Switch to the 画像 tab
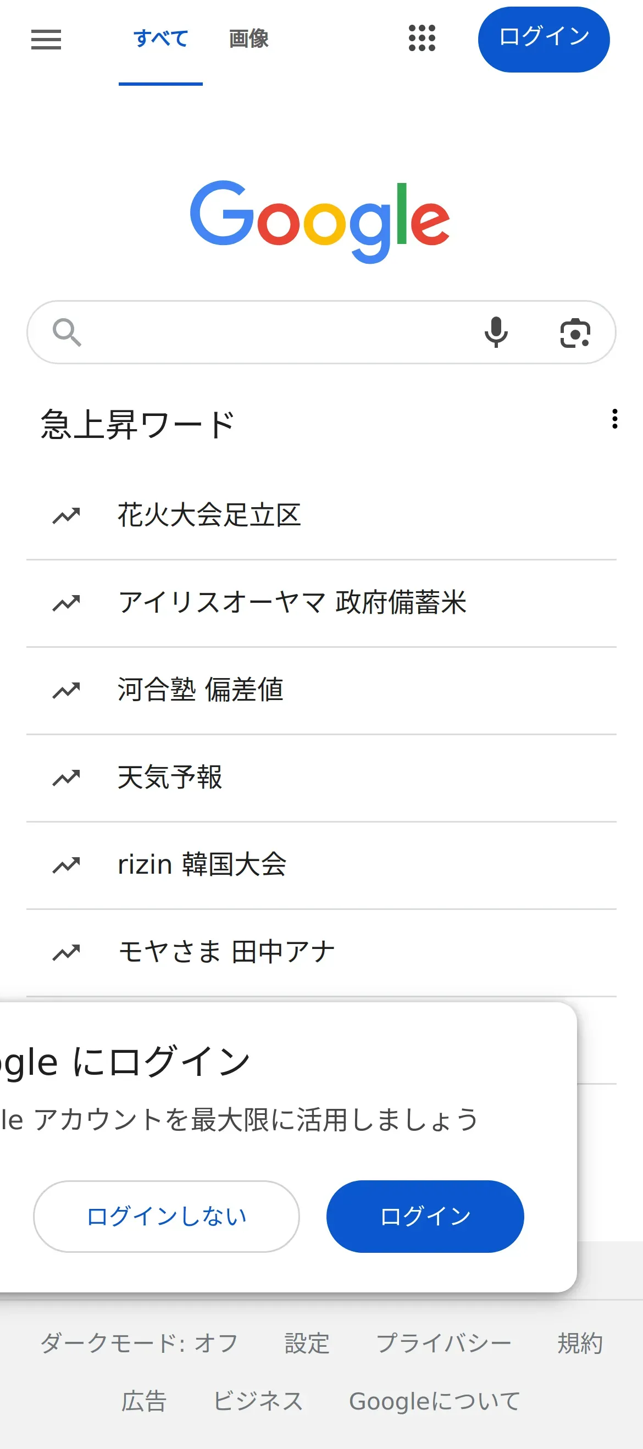The height and width of the screenshot is (1449, 643). coord(248,40)
